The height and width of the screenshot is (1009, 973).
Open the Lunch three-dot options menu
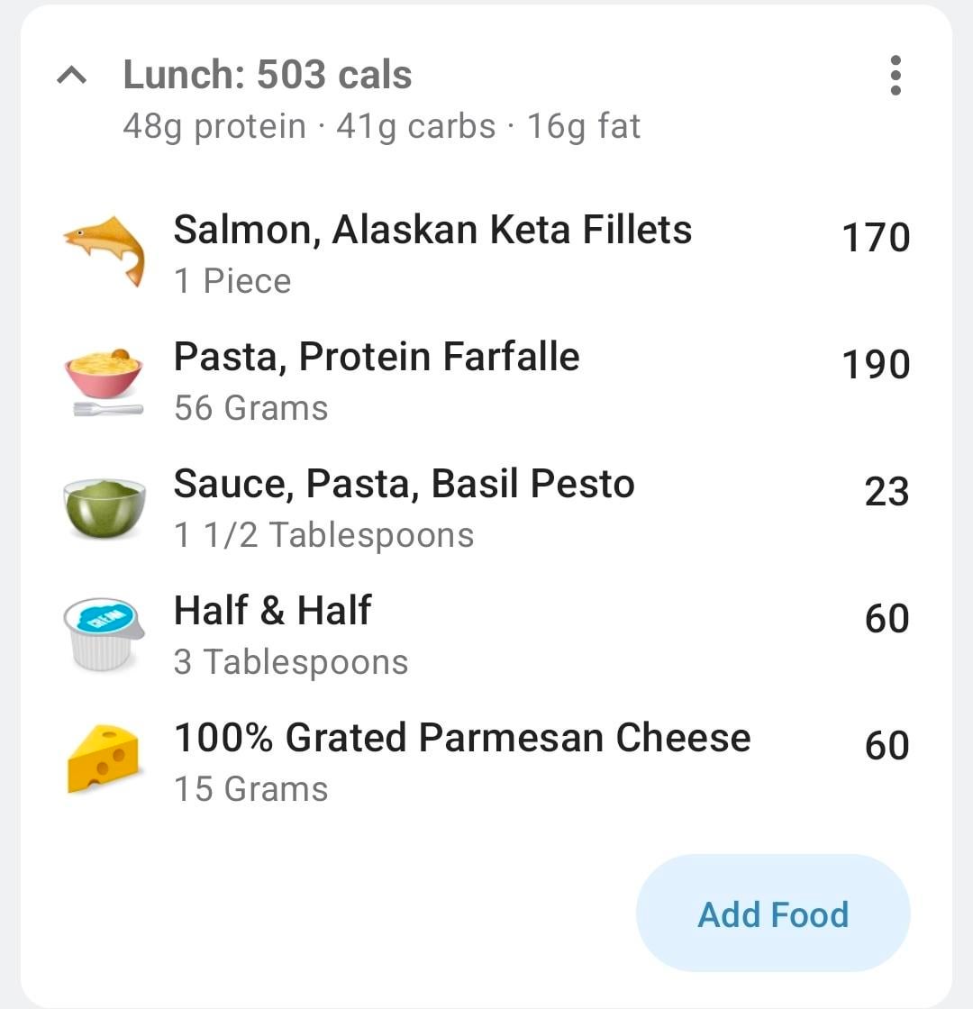pyautogui.click(x=895, y=76)
